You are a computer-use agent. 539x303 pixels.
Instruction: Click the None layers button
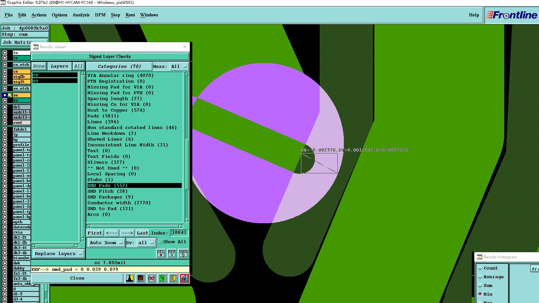point(39,66)
